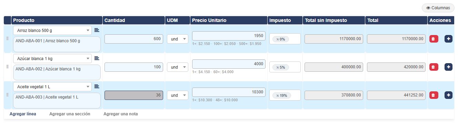Remove the 5% tax tag
Viewport: 458px width, 126px height.
(278, 67)
